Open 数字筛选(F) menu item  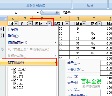(29, 62)
